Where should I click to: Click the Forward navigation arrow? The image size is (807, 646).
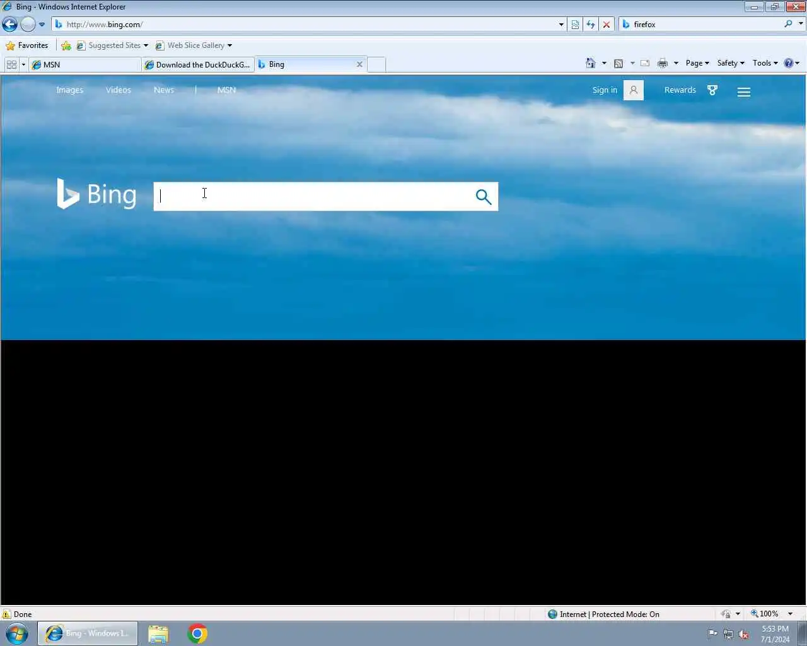pos(28,25)
